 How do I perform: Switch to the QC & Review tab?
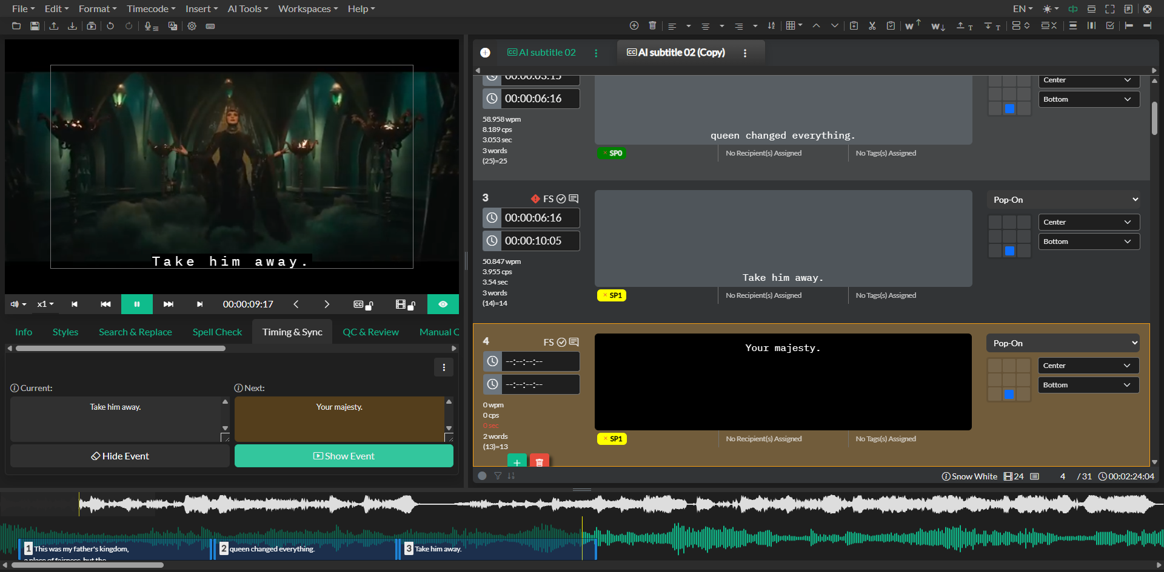click(x=370, y=332)
